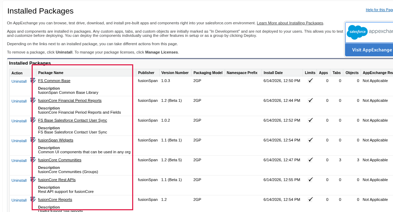Click Not Applicable for fusionSpan Widgets
Screen dimensions: 393x212
click(x=375, y=140)
